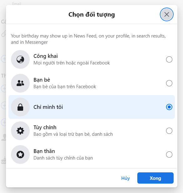The width and height of the screenshot is (183, 193).
Task: Click the lock icon for Chỉ mình tôi
Action: click(x=20, y=107)
